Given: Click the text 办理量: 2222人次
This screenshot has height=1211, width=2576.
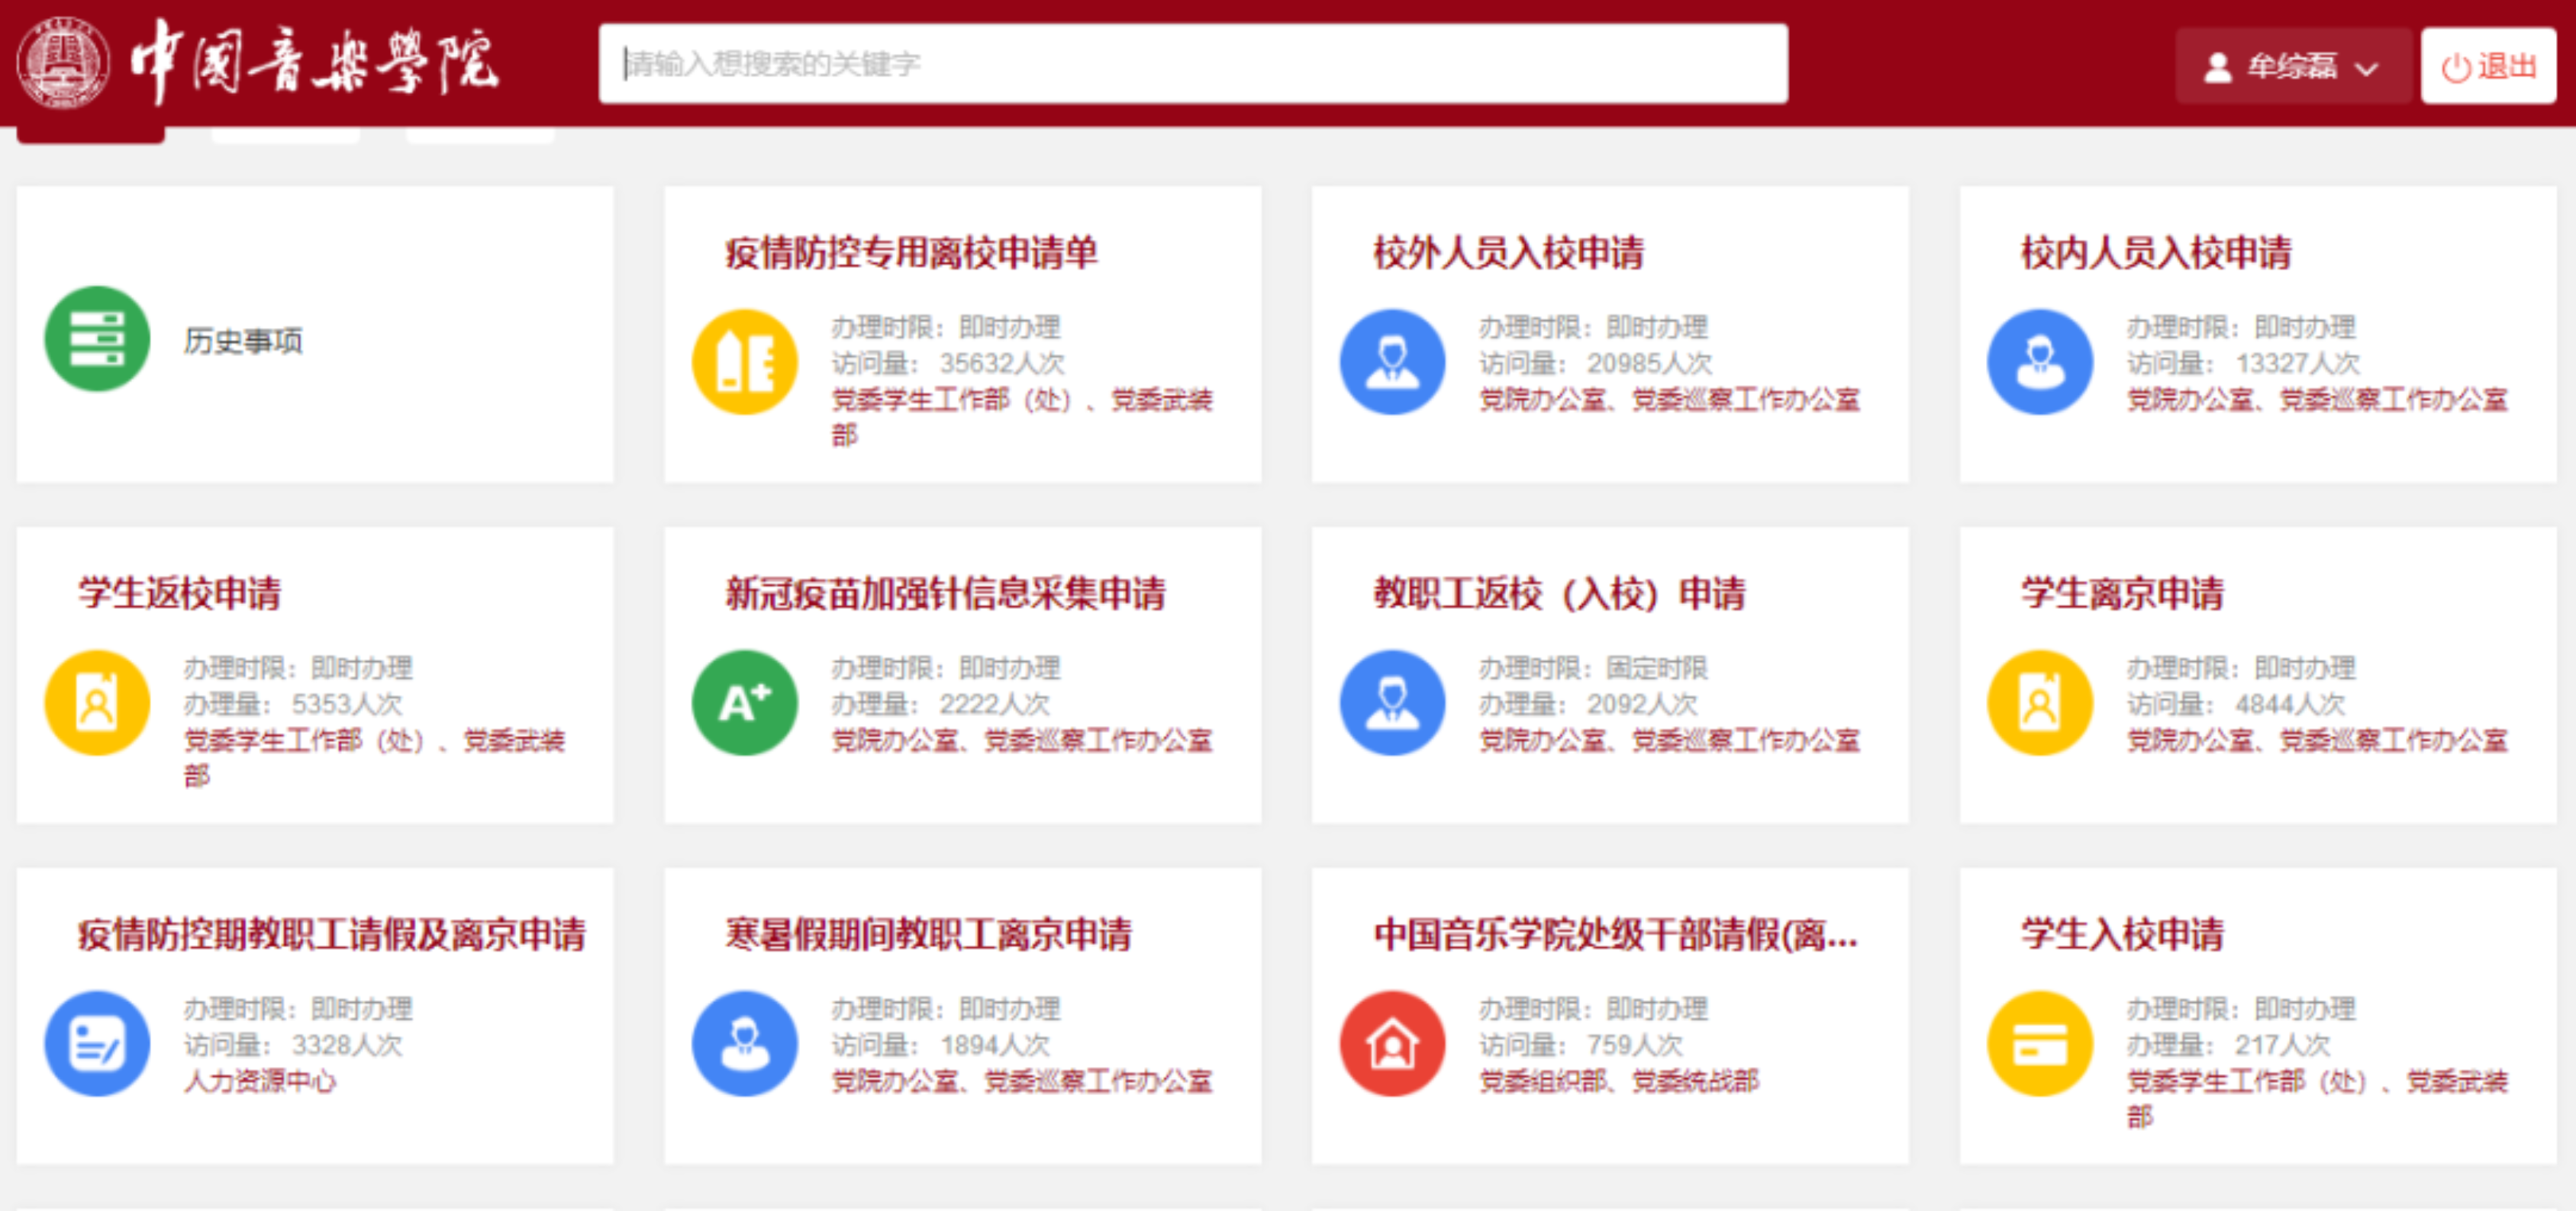Looking at the screenshot, I should coord(941,703).
